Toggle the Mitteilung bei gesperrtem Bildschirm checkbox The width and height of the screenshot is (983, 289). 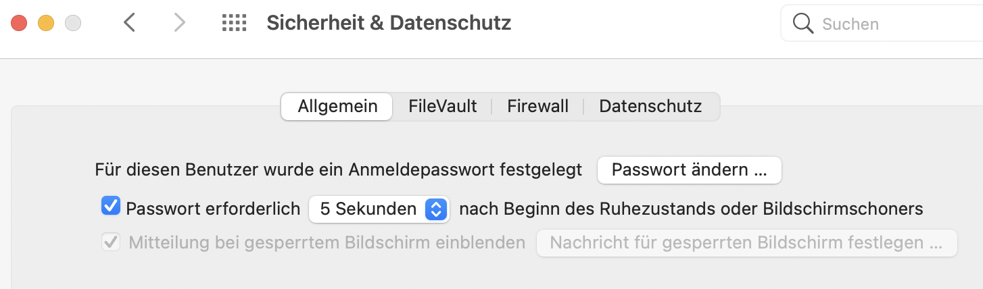110,241
